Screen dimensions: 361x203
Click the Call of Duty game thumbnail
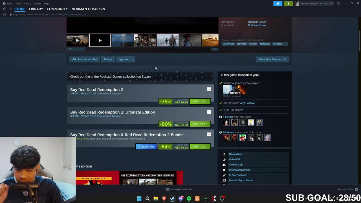(x=234, y=90)
